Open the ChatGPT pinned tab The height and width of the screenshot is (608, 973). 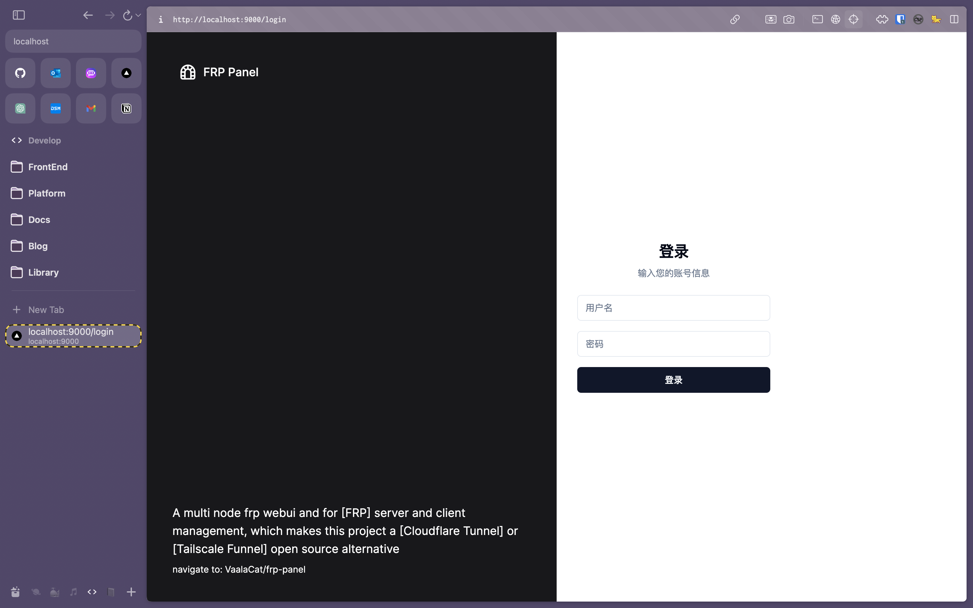coord(20,108)
